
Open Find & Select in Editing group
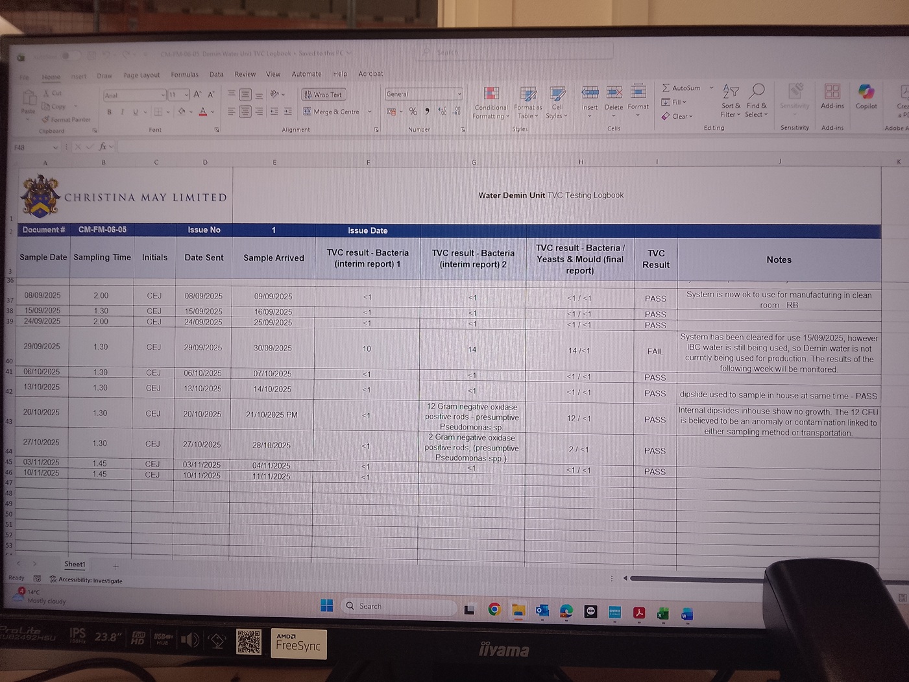[x=756, y=101]
